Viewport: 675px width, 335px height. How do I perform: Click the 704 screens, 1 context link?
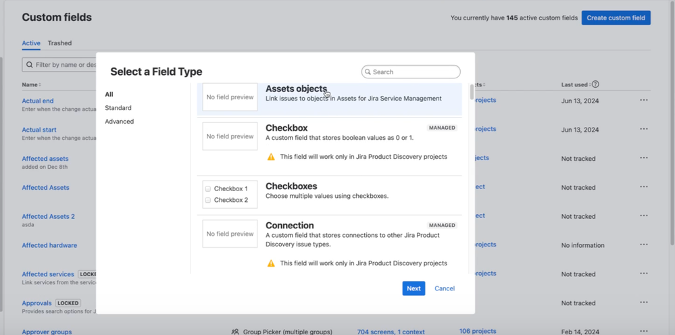[x=391, y=332]
